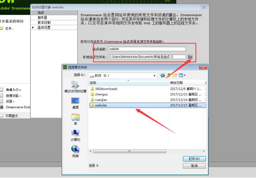Click the 2017/12/14 date of ruanjian
Screen dimensions: 256x178
click(x=186, y=100)
